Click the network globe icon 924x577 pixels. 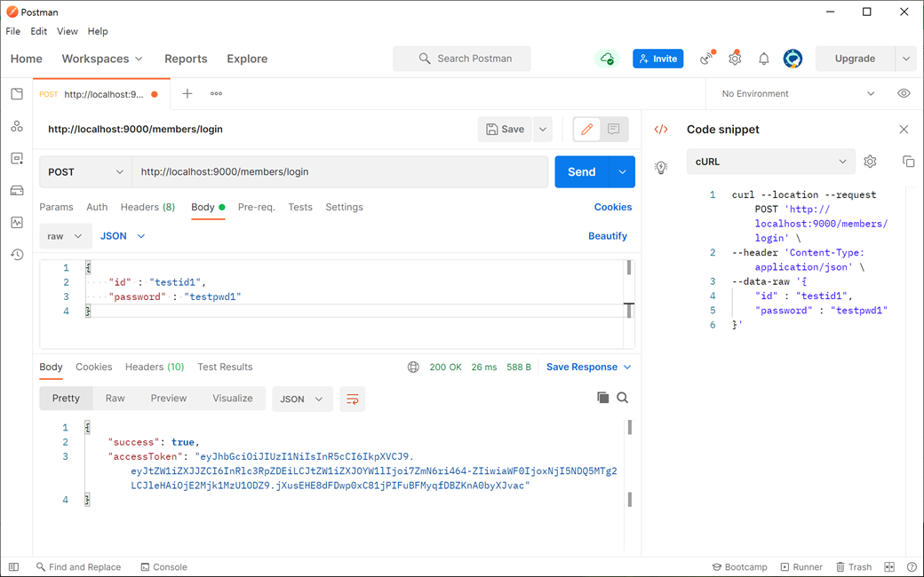413,367
